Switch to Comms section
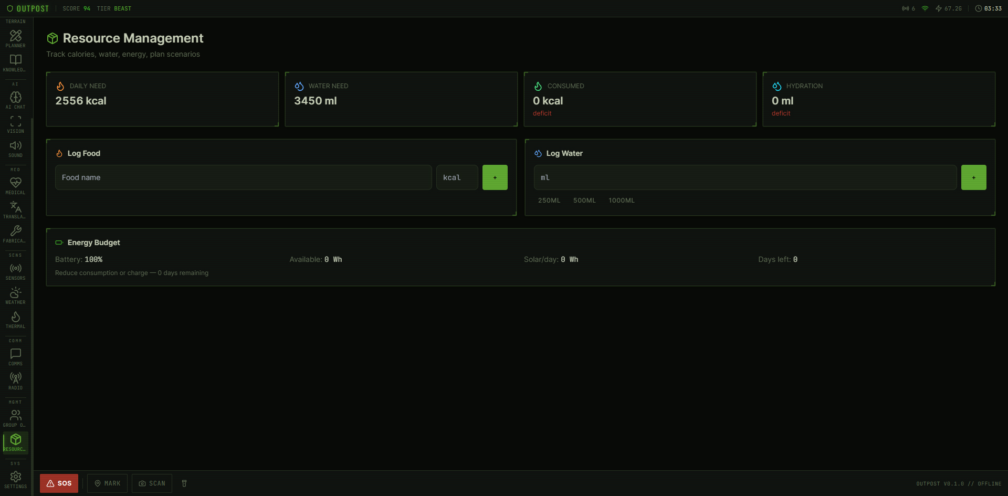The image size is (1008, 496). 16,357
